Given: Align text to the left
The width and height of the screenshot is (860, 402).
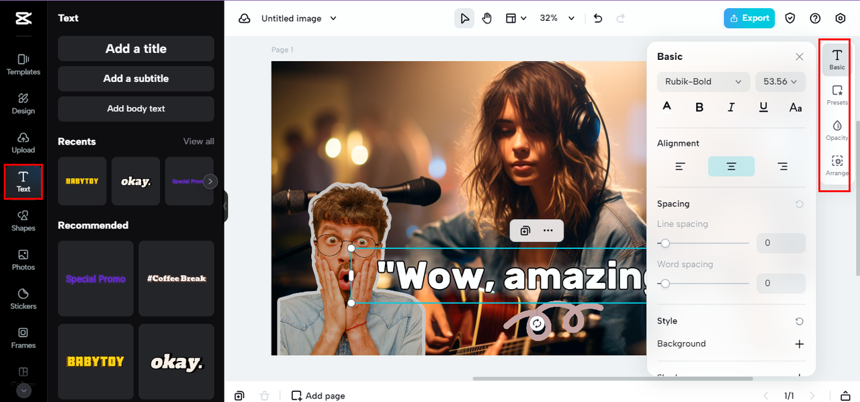Looking at the screenshot, I should (680, 166).
